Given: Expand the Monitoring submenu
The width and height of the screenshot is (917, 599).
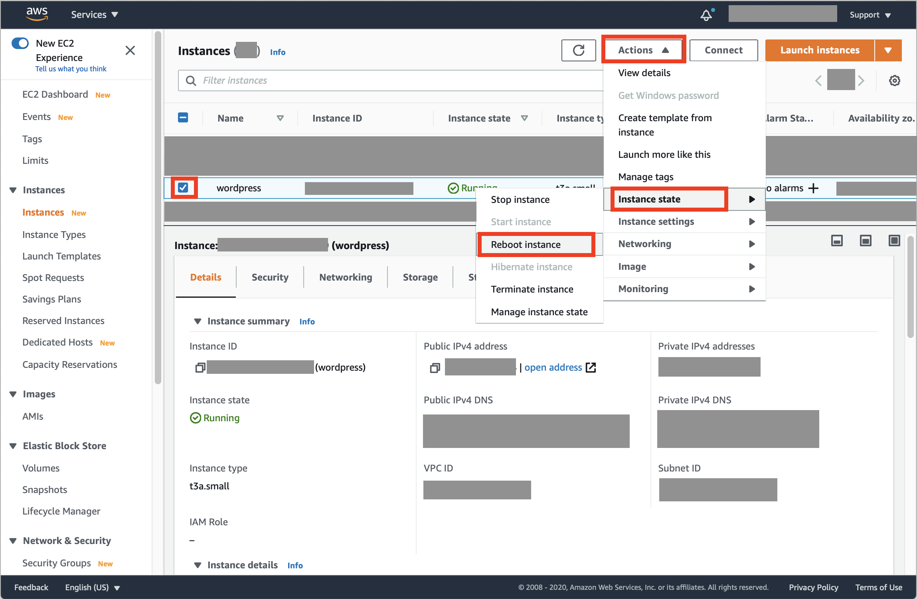Looking at the screenshot, I should pos(685,289).
